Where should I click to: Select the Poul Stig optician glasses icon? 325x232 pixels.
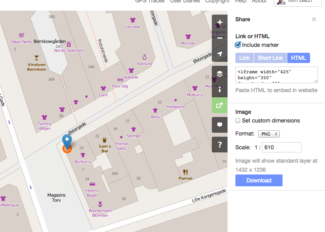click(120, 80)
